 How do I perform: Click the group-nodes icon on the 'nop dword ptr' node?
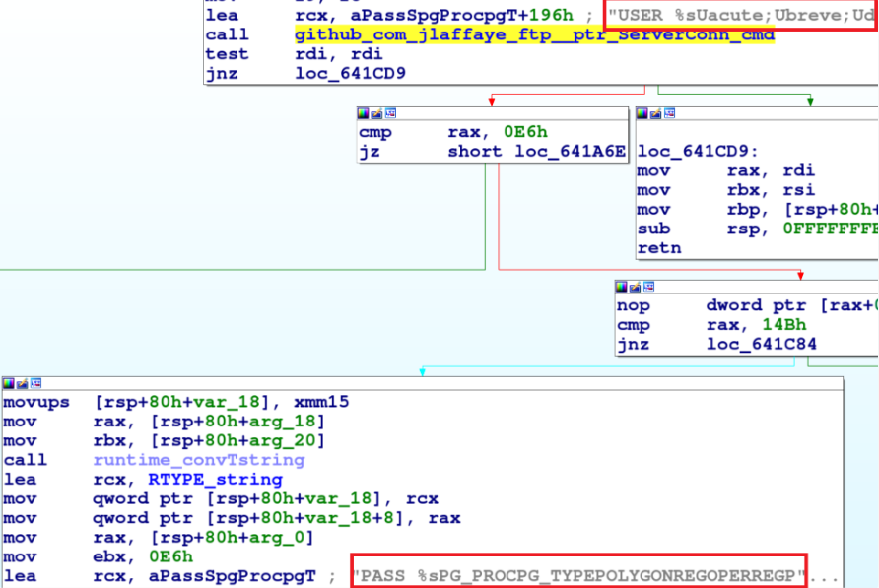tap(649, 287)
